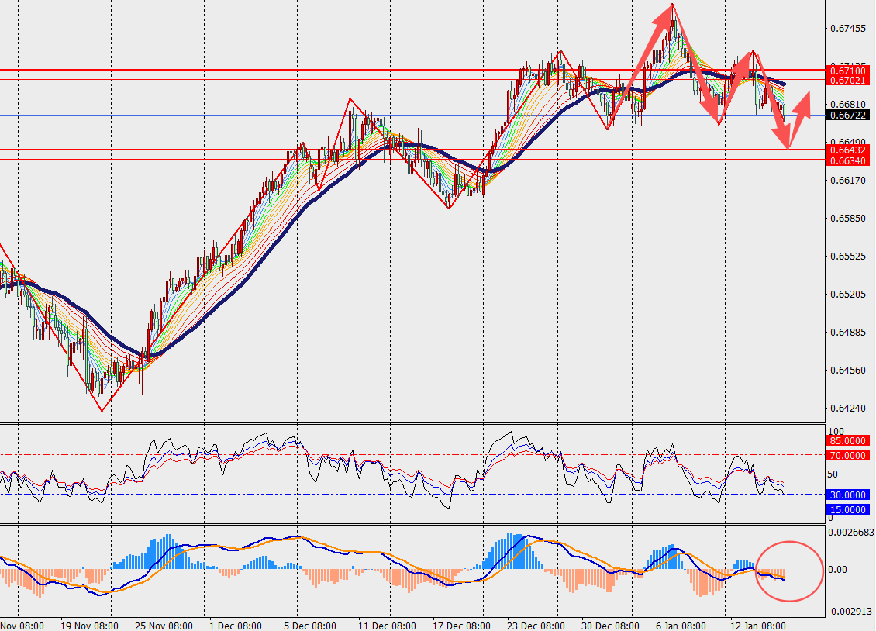This screenshot has width=876, height=631.
Task: Select the 0.67021 red price level label
Action: [847, 80]
